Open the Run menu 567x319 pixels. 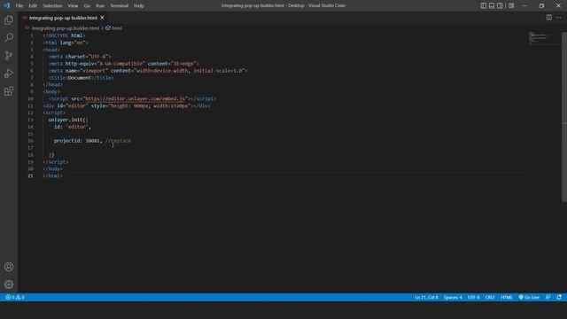pos(100,6)
